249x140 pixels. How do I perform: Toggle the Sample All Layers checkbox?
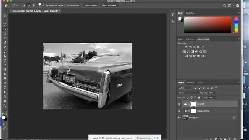pyautogui.click(x=47, y=5)
